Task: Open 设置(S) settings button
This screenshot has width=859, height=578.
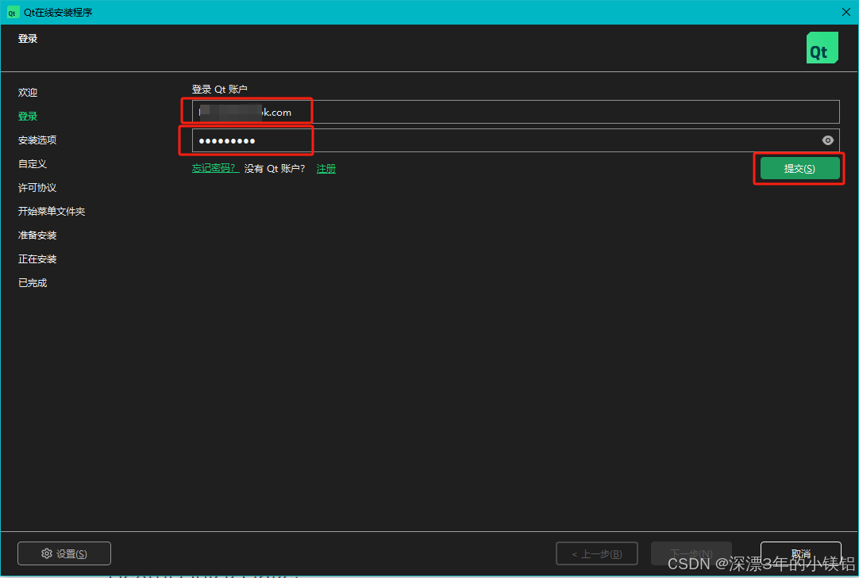Action: [64, 553]
